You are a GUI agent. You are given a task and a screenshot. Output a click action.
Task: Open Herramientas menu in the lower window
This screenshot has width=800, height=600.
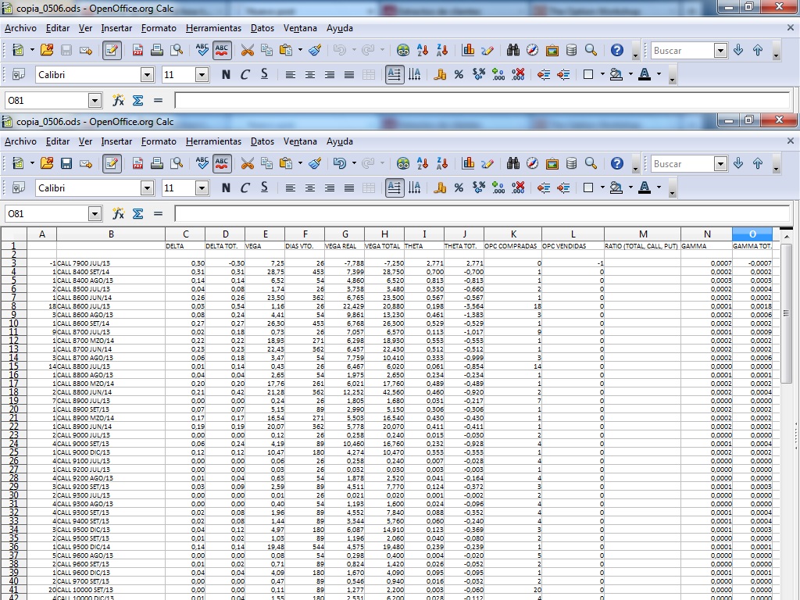[213, 141]
